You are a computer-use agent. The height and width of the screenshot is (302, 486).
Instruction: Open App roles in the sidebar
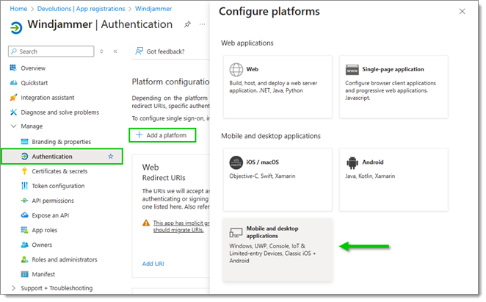44,230
